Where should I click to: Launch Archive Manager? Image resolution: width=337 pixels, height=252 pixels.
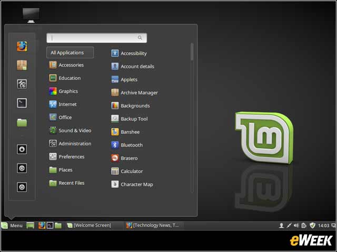click(135, 92)
